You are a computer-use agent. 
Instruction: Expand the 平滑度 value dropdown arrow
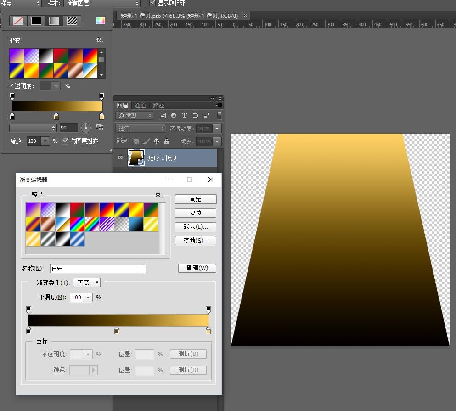[88, 298]
